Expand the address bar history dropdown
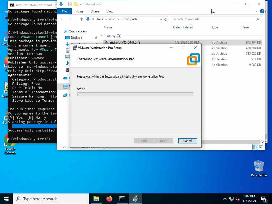 coord(161,19)
